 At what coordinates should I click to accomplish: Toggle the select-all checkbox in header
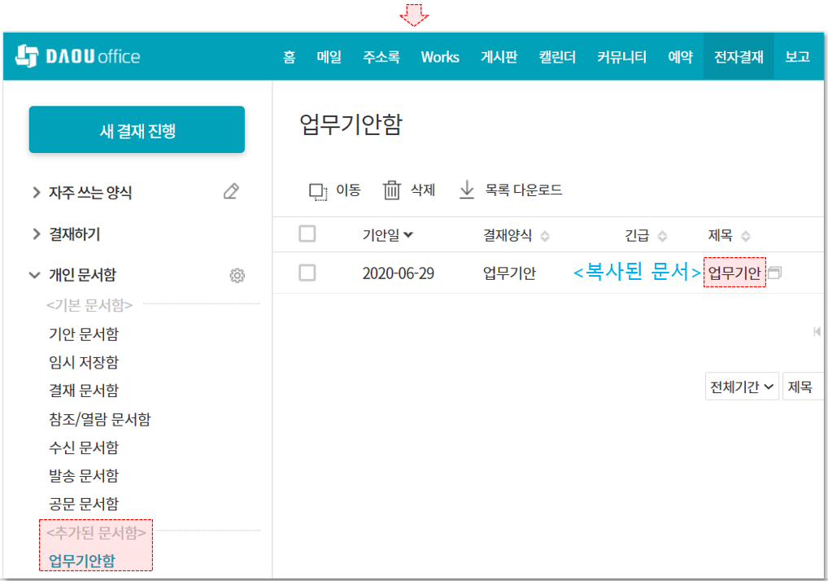click(x=307, y=234)
